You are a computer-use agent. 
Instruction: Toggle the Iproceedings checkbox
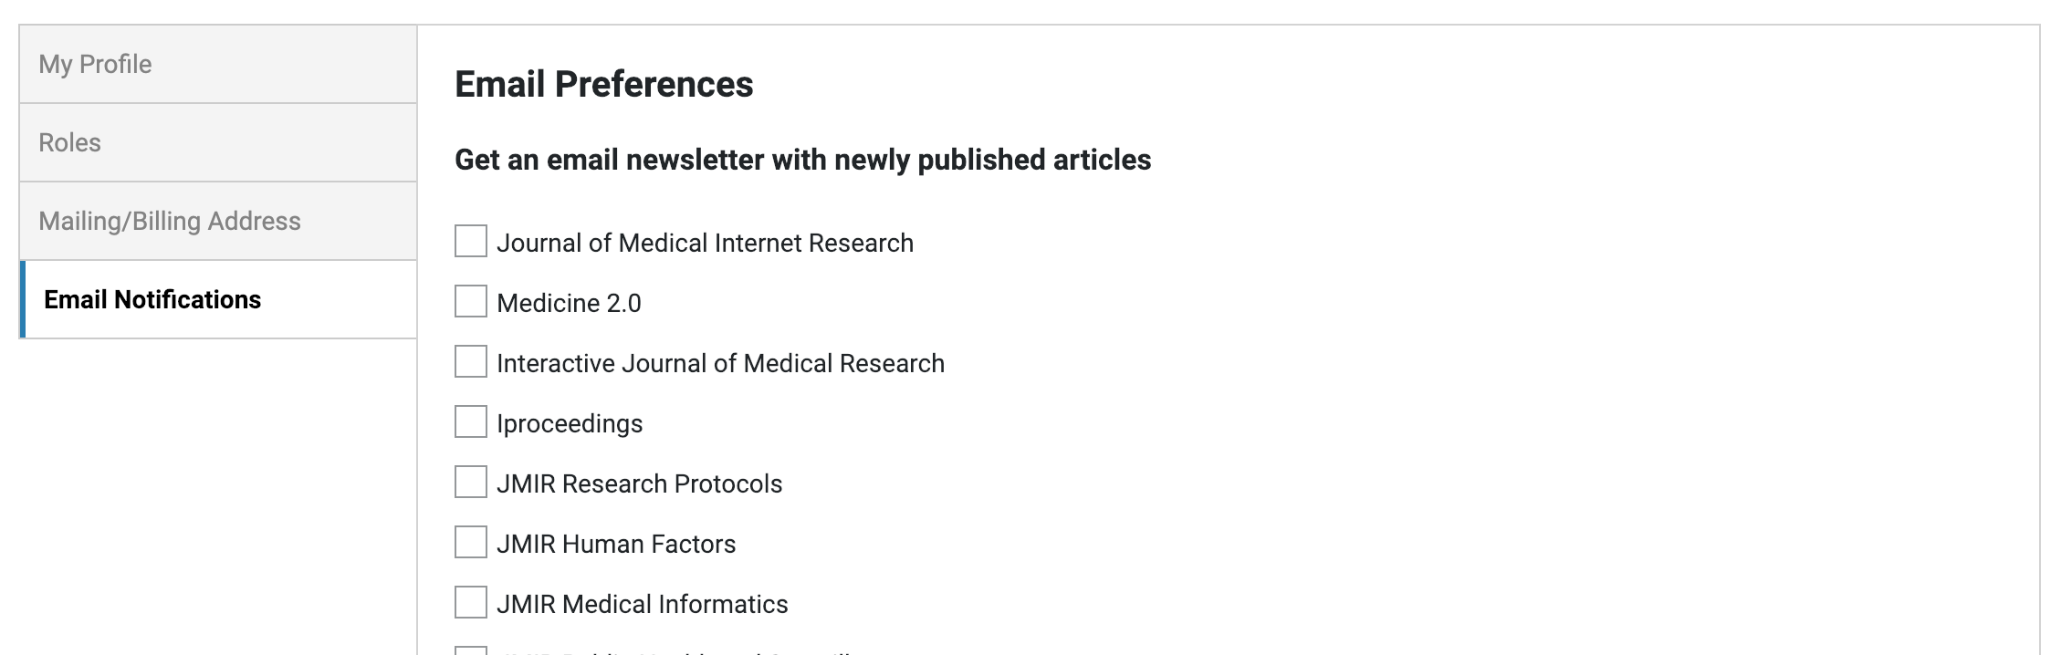(471, 422)
